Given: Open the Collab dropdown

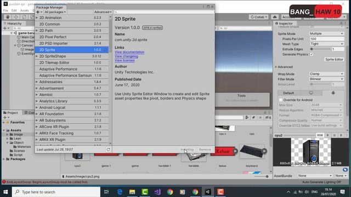Looking at the screenshot, I should [259, 17].
